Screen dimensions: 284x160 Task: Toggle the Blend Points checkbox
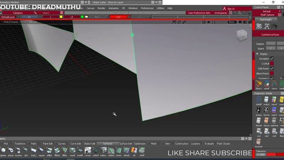pos(272,73)
